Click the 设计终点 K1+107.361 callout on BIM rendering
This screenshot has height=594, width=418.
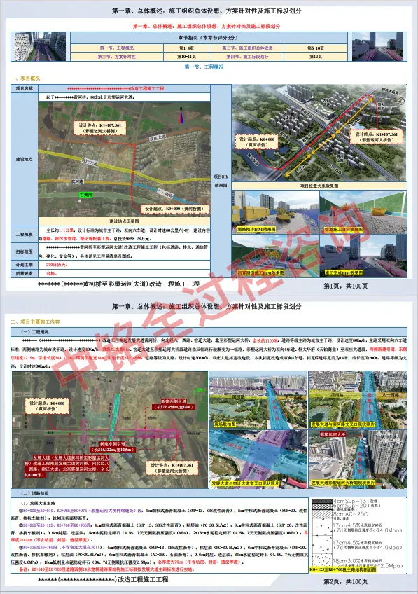(377, 137)
